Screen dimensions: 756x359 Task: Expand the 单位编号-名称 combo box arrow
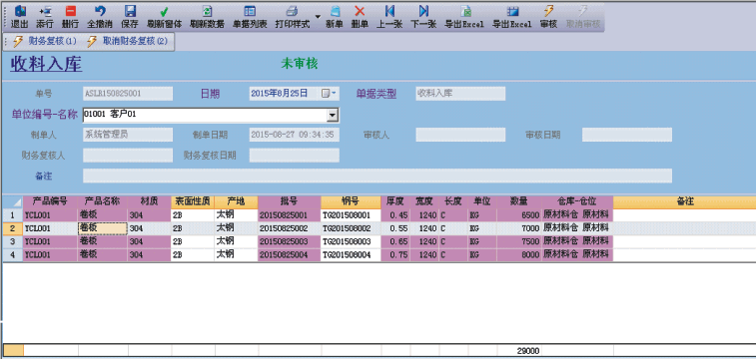click(x=333, y=115)
